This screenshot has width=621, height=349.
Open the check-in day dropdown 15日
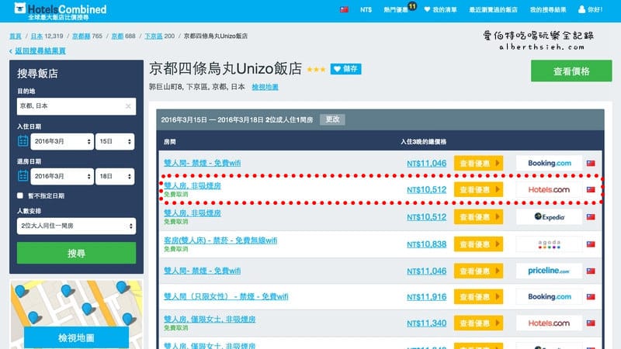[115, 141]
